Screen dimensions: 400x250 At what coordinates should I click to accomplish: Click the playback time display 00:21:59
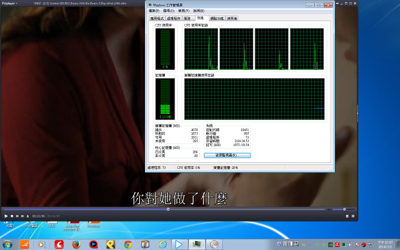pyautogui.click(x=38, y=216)
